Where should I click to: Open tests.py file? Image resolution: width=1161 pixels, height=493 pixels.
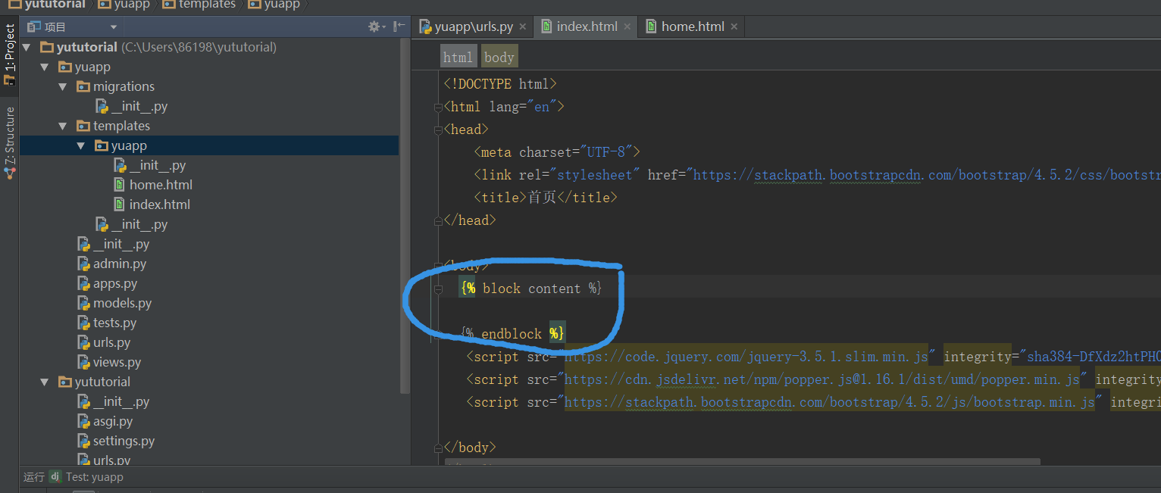(114, 323)
